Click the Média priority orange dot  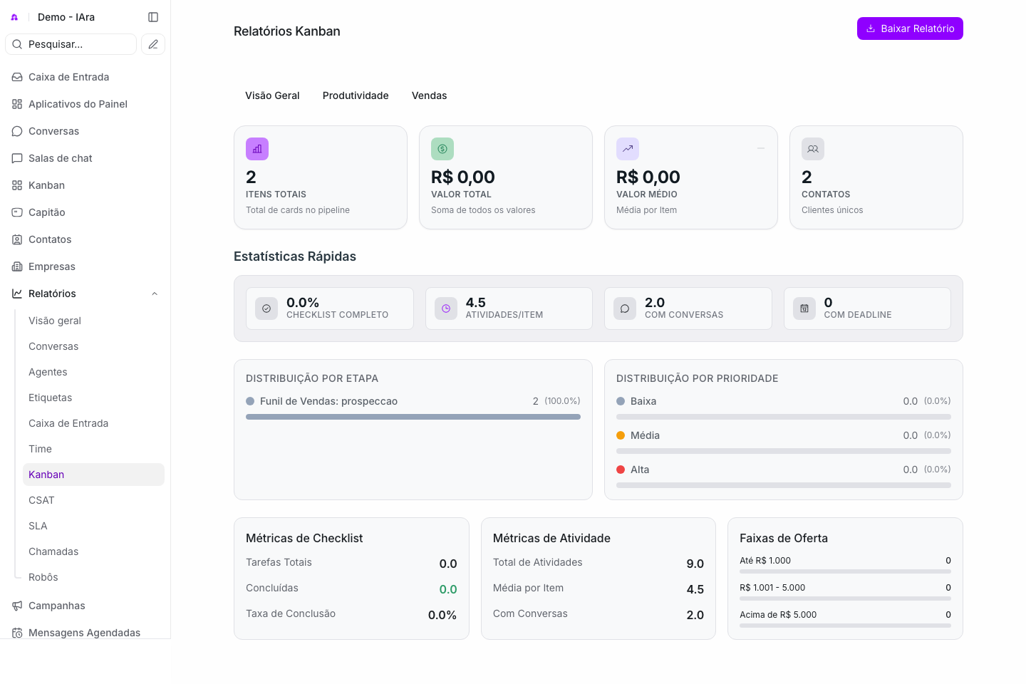click(621, 435)
